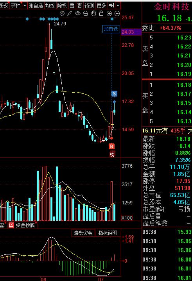This screenshot has width=192, height=281.
Task: Select buy level 5 price 16.13
Action: pyautogui.click(x=184, y=121)
